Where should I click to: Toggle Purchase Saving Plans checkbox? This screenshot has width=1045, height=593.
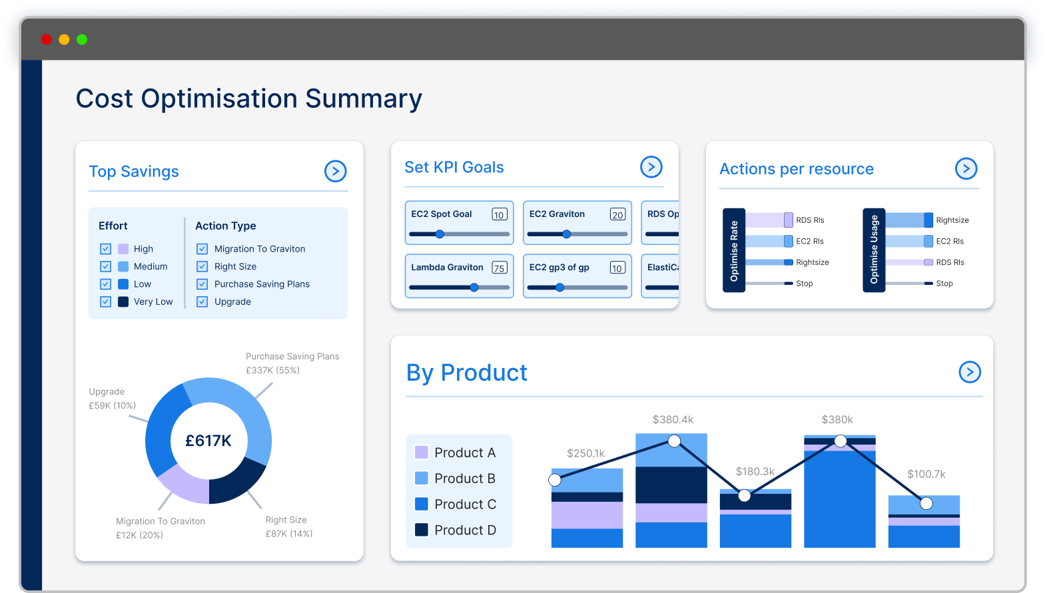202,284
